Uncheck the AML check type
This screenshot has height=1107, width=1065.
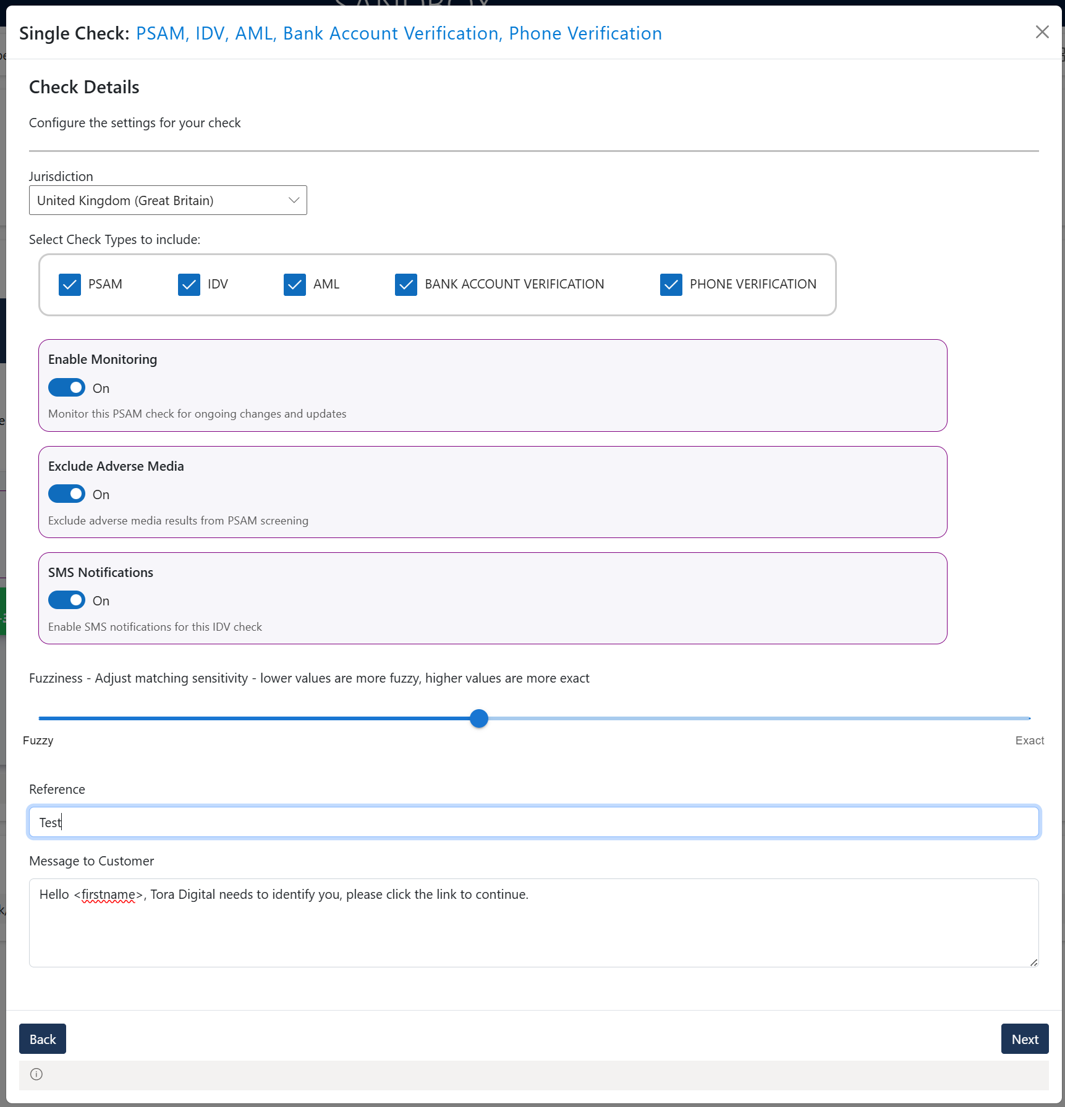pos(295,285)
